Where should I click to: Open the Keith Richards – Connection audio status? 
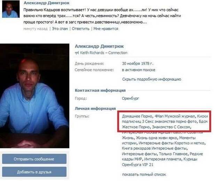click(104, 53)
